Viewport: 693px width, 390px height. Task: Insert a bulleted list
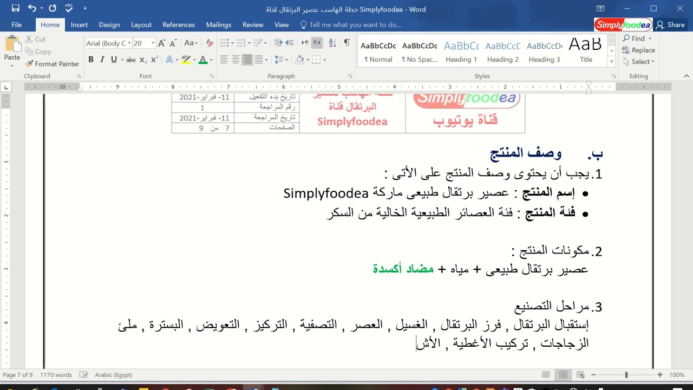pyautogui.click(x=224, y=43)
